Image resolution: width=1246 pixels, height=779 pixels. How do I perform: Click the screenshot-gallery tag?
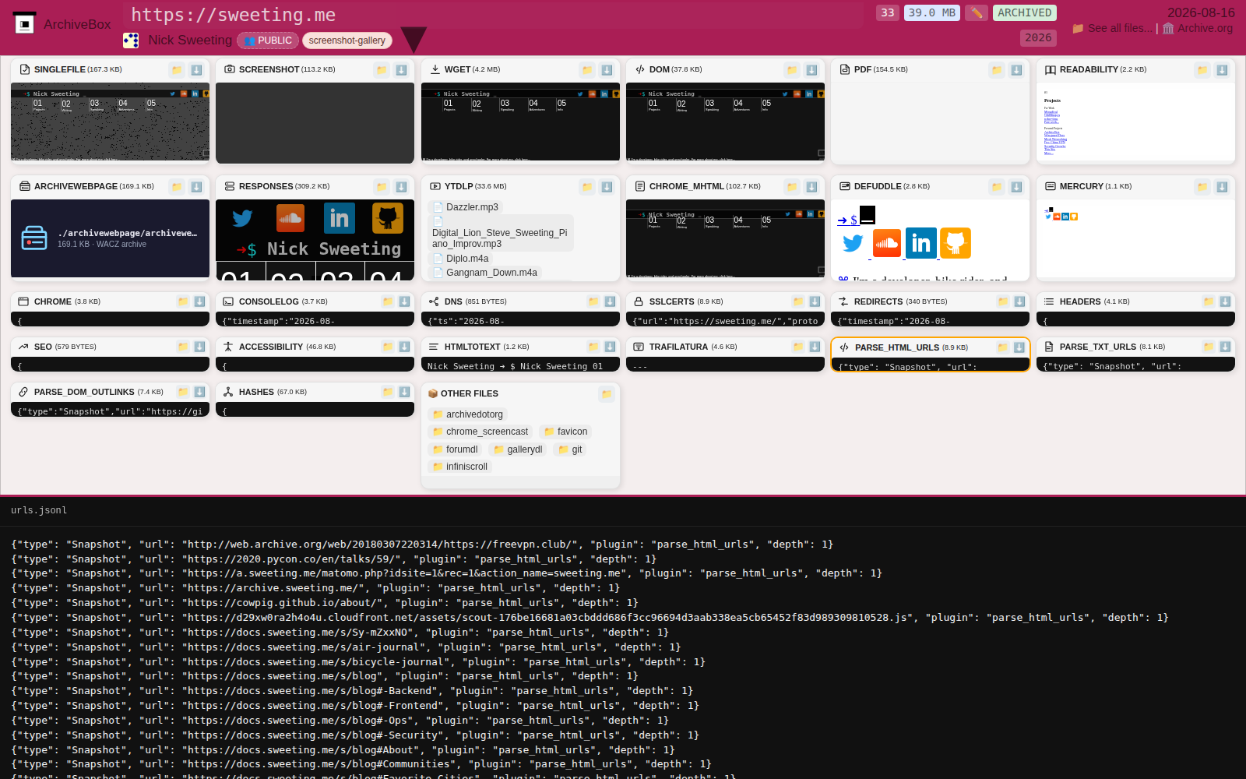pos(347,41)
